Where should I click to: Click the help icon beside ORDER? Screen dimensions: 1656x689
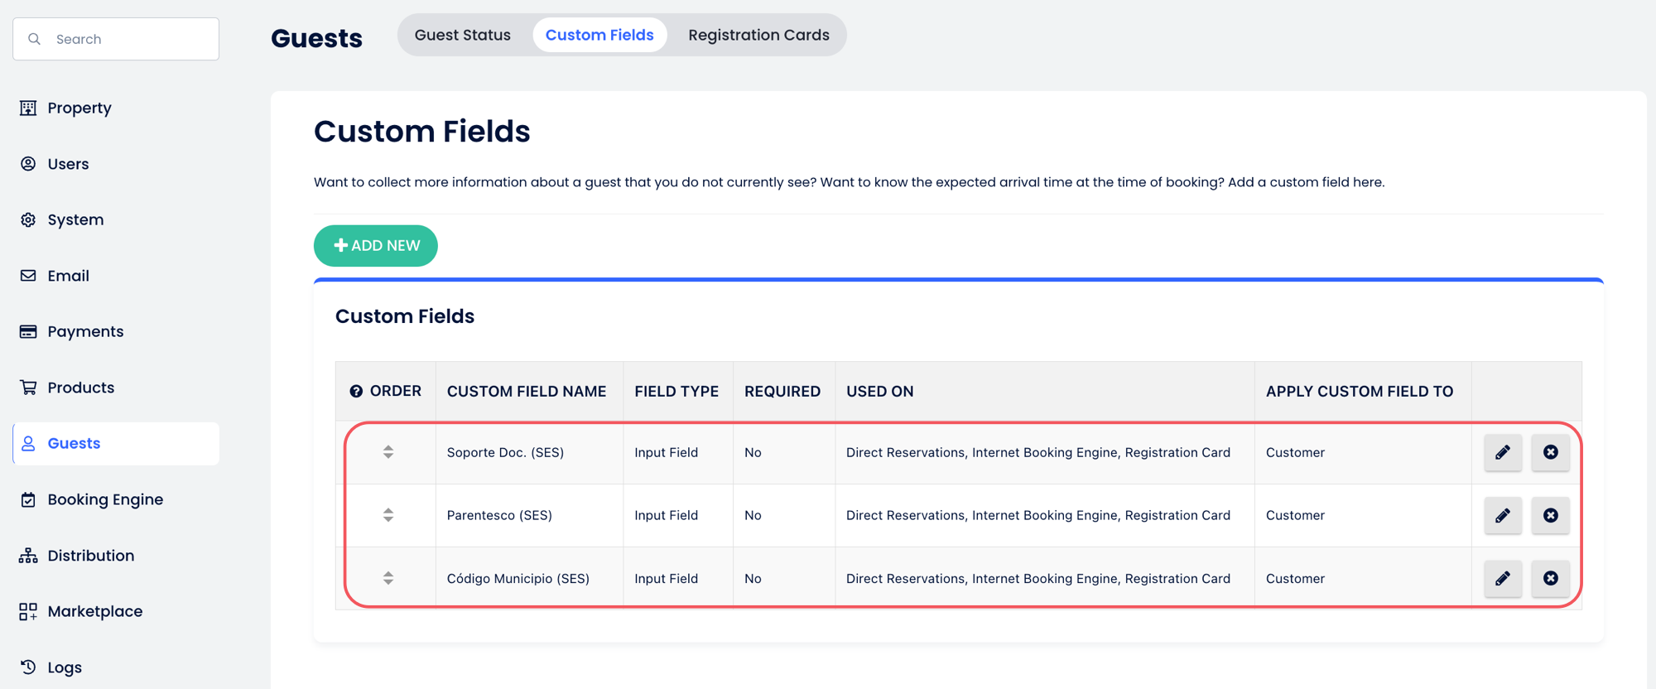356,391
